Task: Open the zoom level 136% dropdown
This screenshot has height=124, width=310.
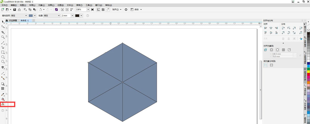Action: pyautogui.click(x=88, y=9)
